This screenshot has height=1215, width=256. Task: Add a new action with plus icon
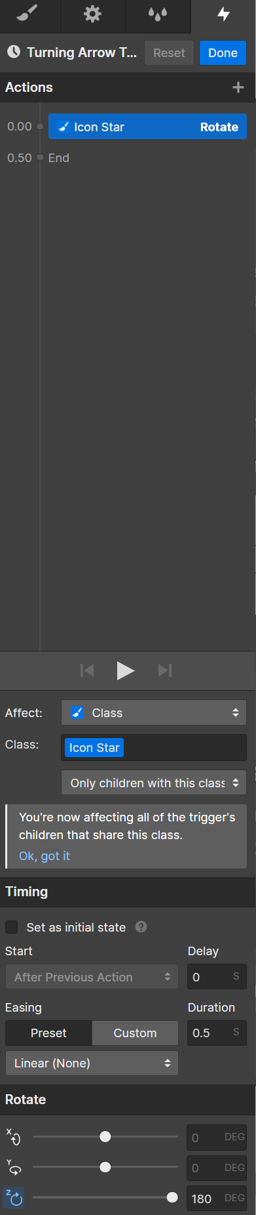coord(238,87)
